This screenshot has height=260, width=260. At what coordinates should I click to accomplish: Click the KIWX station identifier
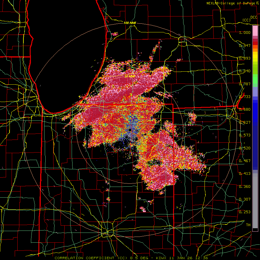tap(161, 258)
